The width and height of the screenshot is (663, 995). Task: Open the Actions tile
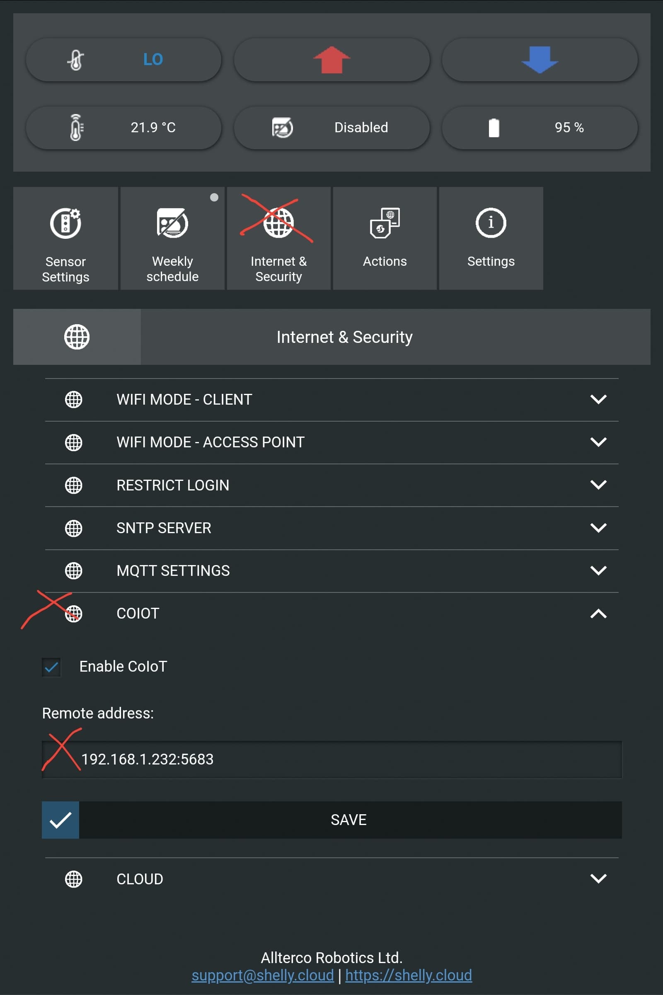point(385,238)
